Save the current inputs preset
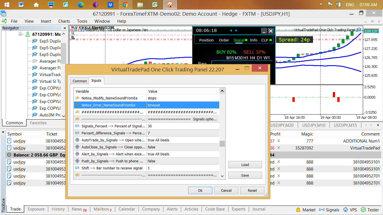The height and width of the screenshot is (215, 383). point(245,175)
